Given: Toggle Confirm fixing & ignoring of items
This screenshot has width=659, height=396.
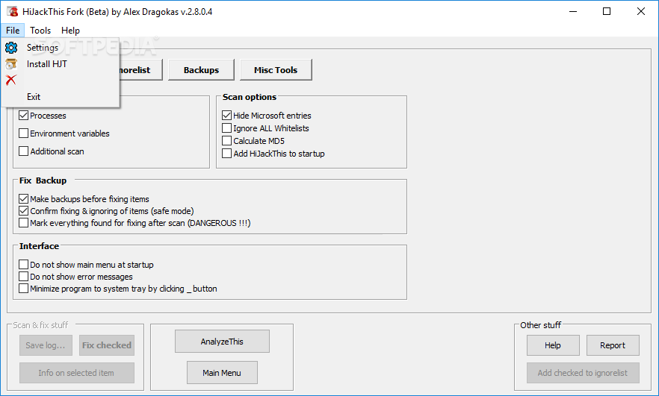Looking at the screenshot, I should [24, 210].
